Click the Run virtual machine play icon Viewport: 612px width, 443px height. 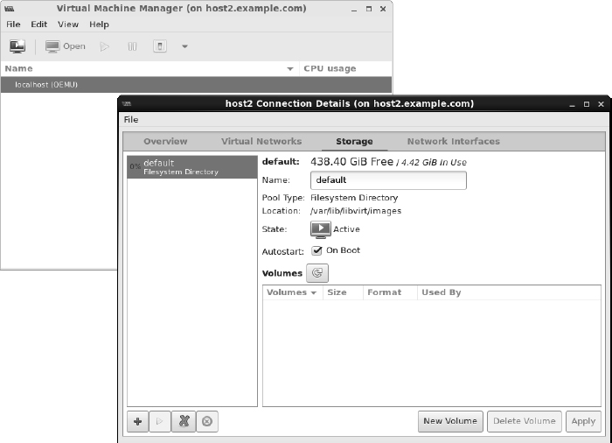(104, 46)
